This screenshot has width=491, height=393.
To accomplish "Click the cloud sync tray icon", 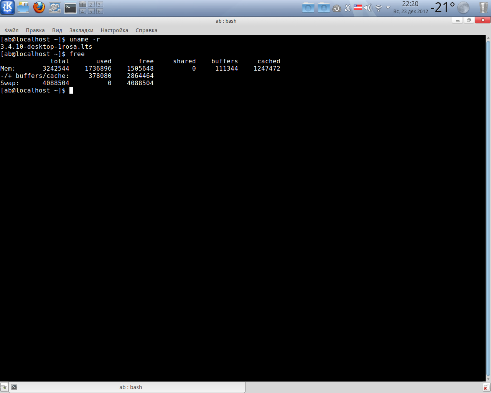I will [x=337, y=8].
